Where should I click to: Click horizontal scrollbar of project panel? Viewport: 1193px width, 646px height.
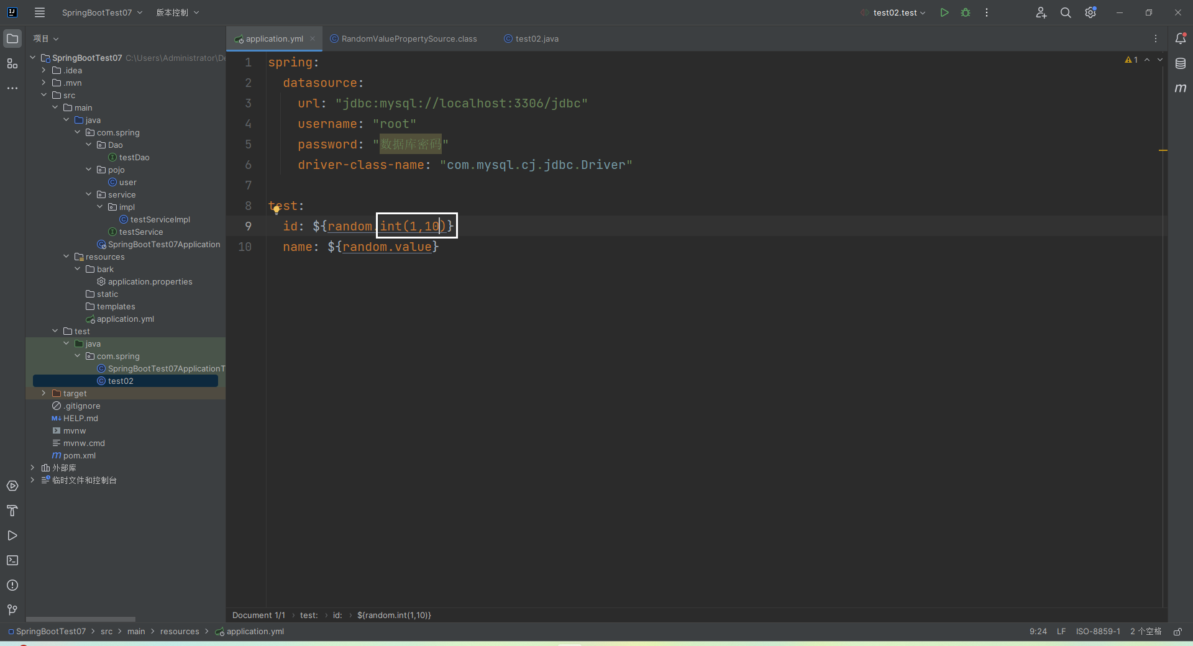81,619
